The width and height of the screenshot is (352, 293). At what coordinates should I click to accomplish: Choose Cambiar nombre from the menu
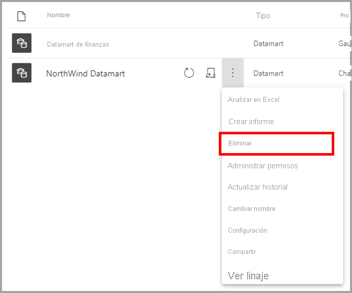[x=251, y=209]
